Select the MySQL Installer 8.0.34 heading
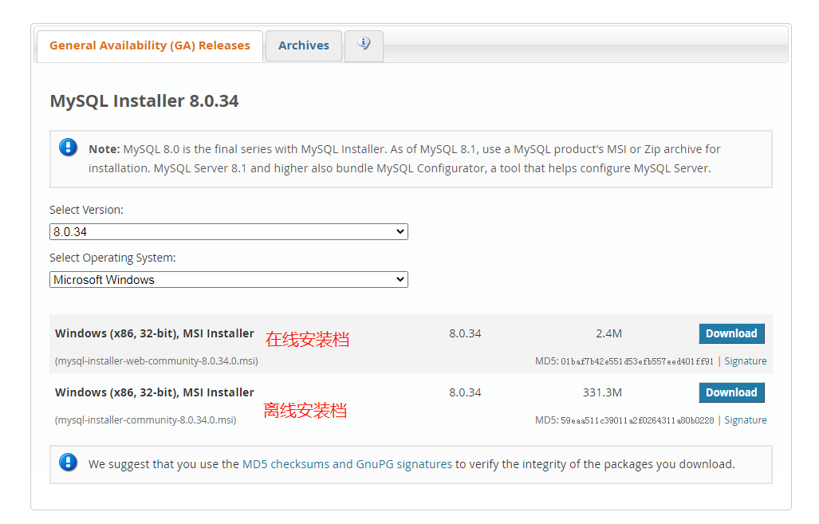This screenshot has height=524, width=819. point(144,100)
